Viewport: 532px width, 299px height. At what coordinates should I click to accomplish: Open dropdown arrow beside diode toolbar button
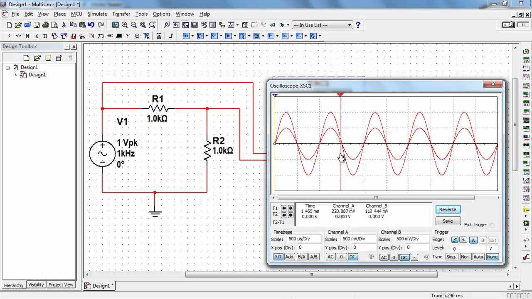pyautogui.click(x=235, y=36)
